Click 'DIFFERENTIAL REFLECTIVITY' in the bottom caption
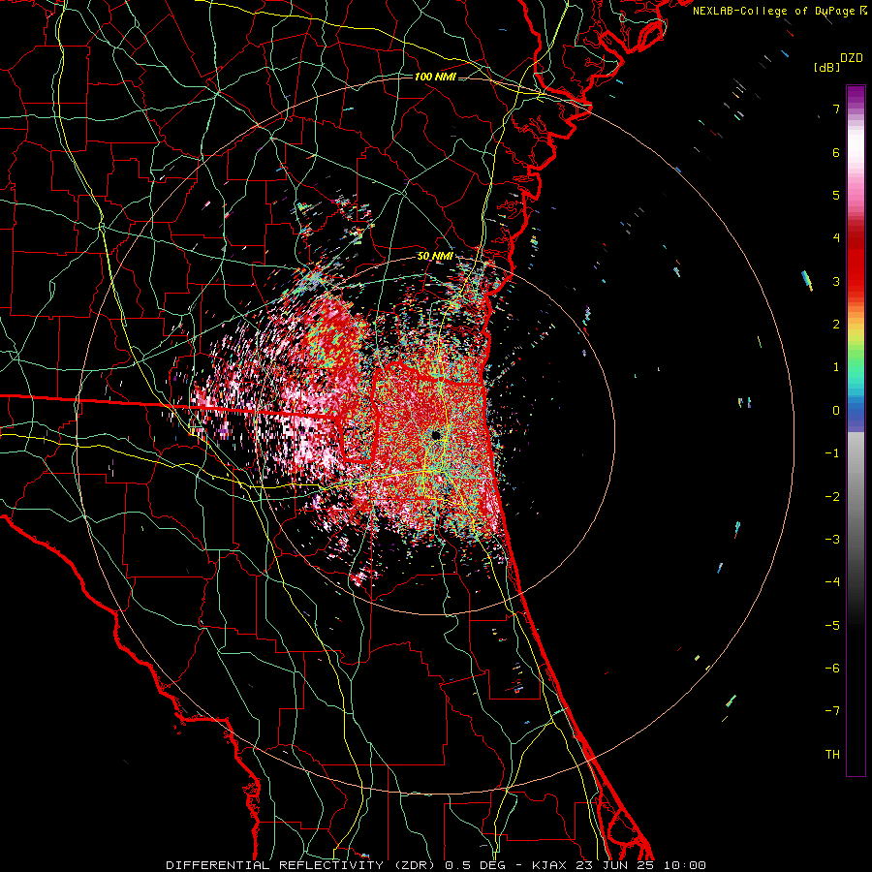The height and width of the screenshot is (872, 872). point(275,865)
